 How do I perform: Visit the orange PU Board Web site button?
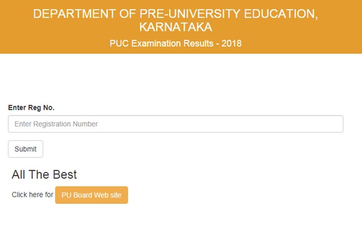coord(91,195)
